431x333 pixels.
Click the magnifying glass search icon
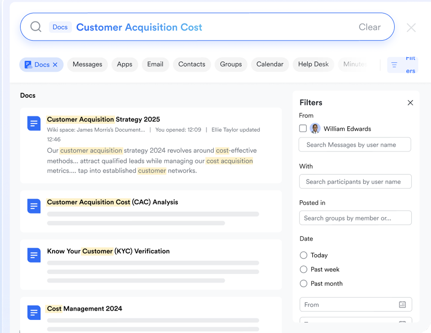pyautogui.click(x=36, y=27)
